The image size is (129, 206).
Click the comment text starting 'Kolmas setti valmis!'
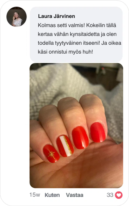click(79, 39)
